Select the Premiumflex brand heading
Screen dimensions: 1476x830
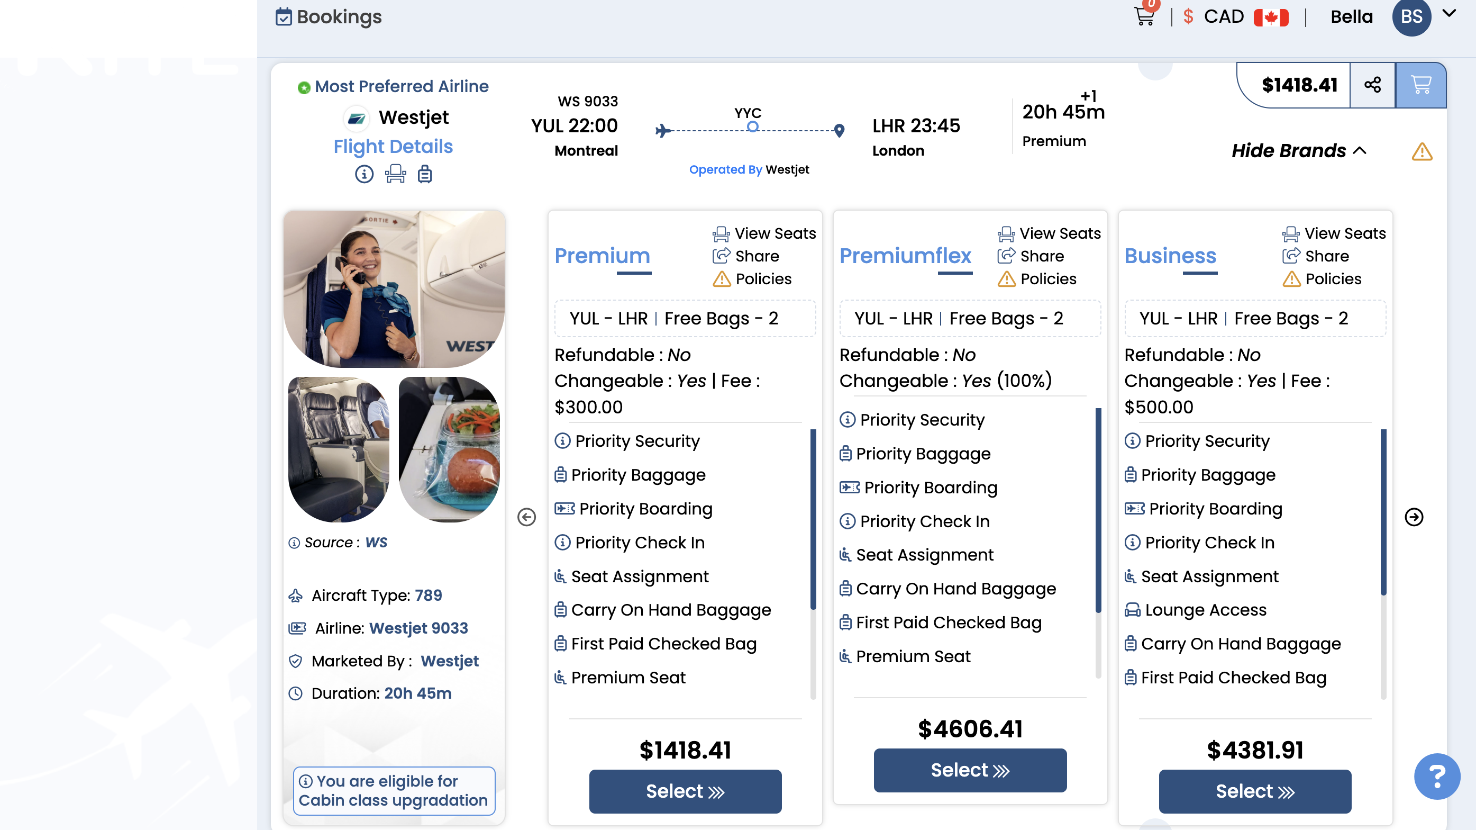[x=905, y=256]
